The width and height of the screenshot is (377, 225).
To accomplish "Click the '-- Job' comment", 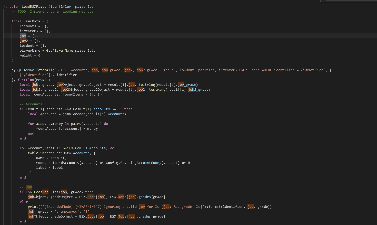I will [26, 187].
